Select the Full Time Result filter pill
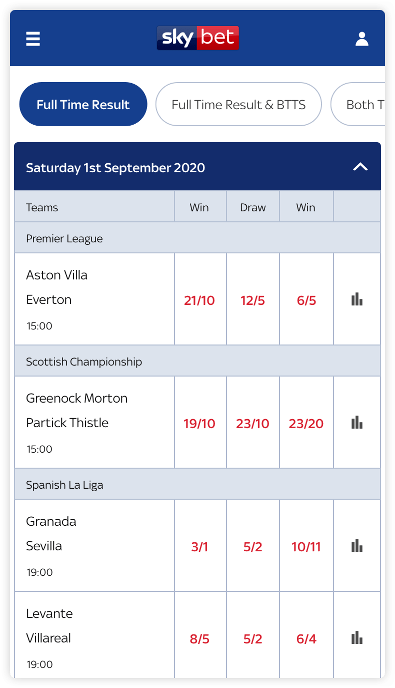Viewport: 395px width, 688px height. click(x=83, y=104)
